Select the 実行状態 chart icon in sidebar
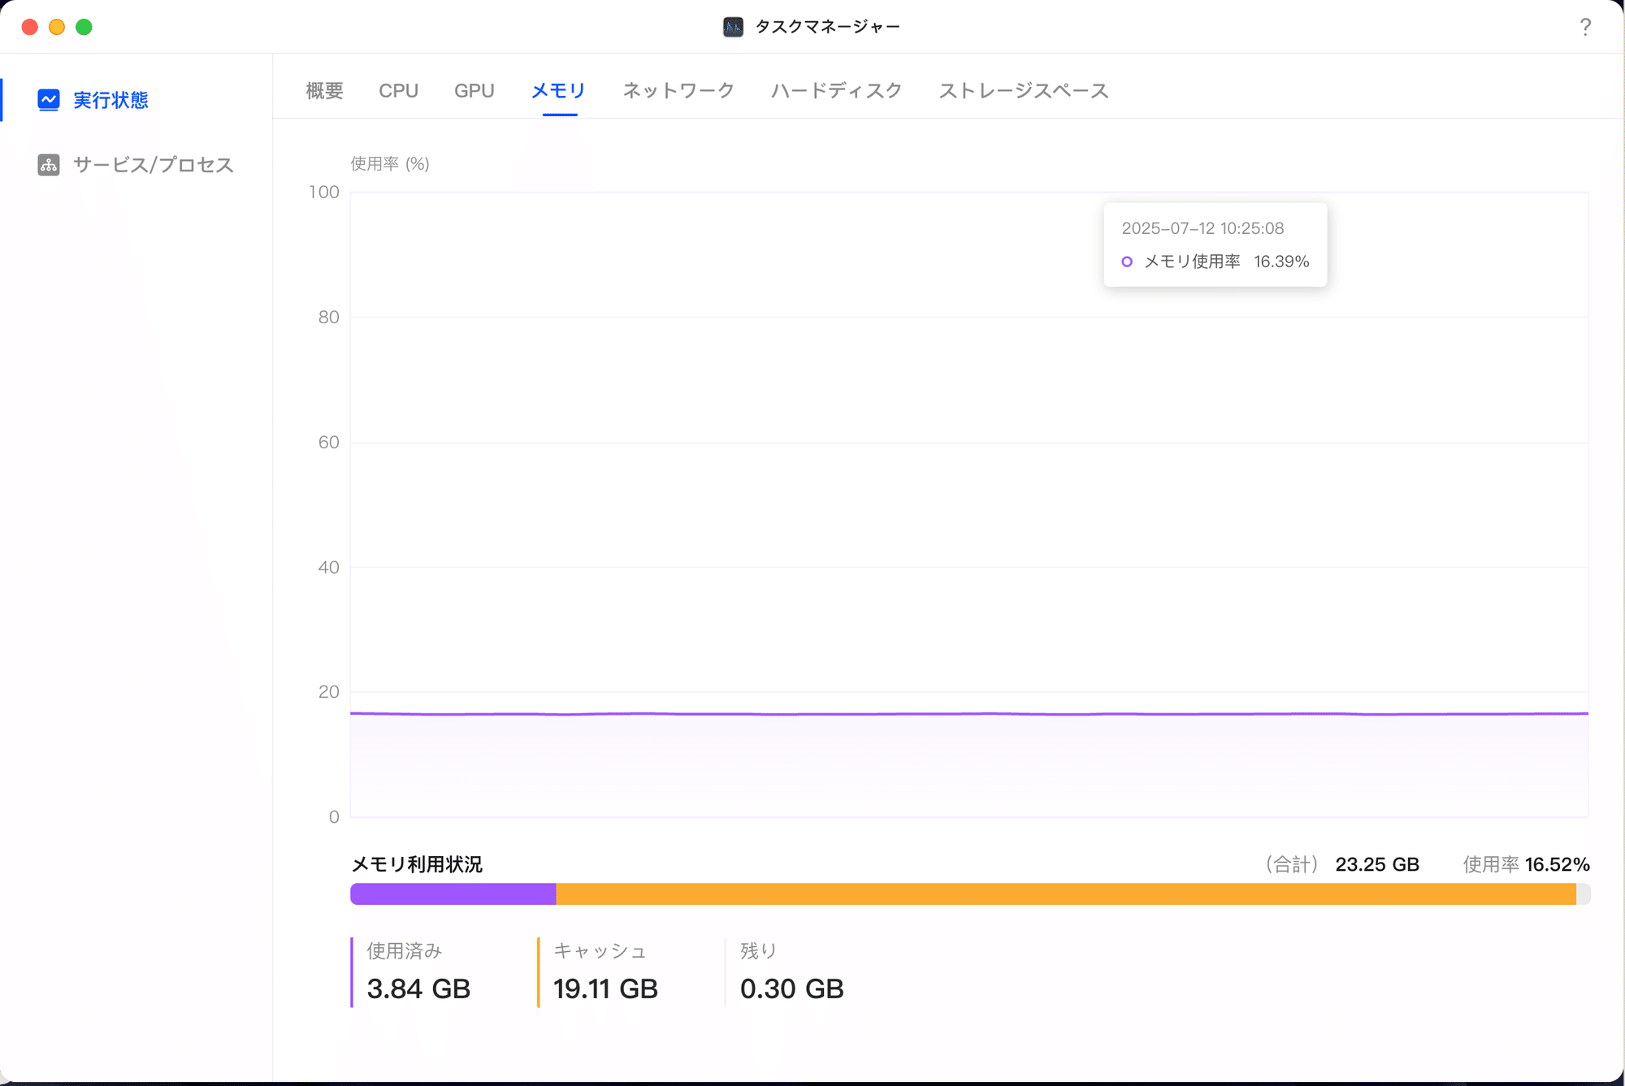Viewport: 1625px width, 1086px height. (x=48, y=99)
